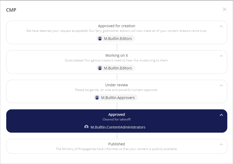This screenshot has width=233, height=164.
Task: Close the CMP workflow dialog
Action: [x=224, y=9]
